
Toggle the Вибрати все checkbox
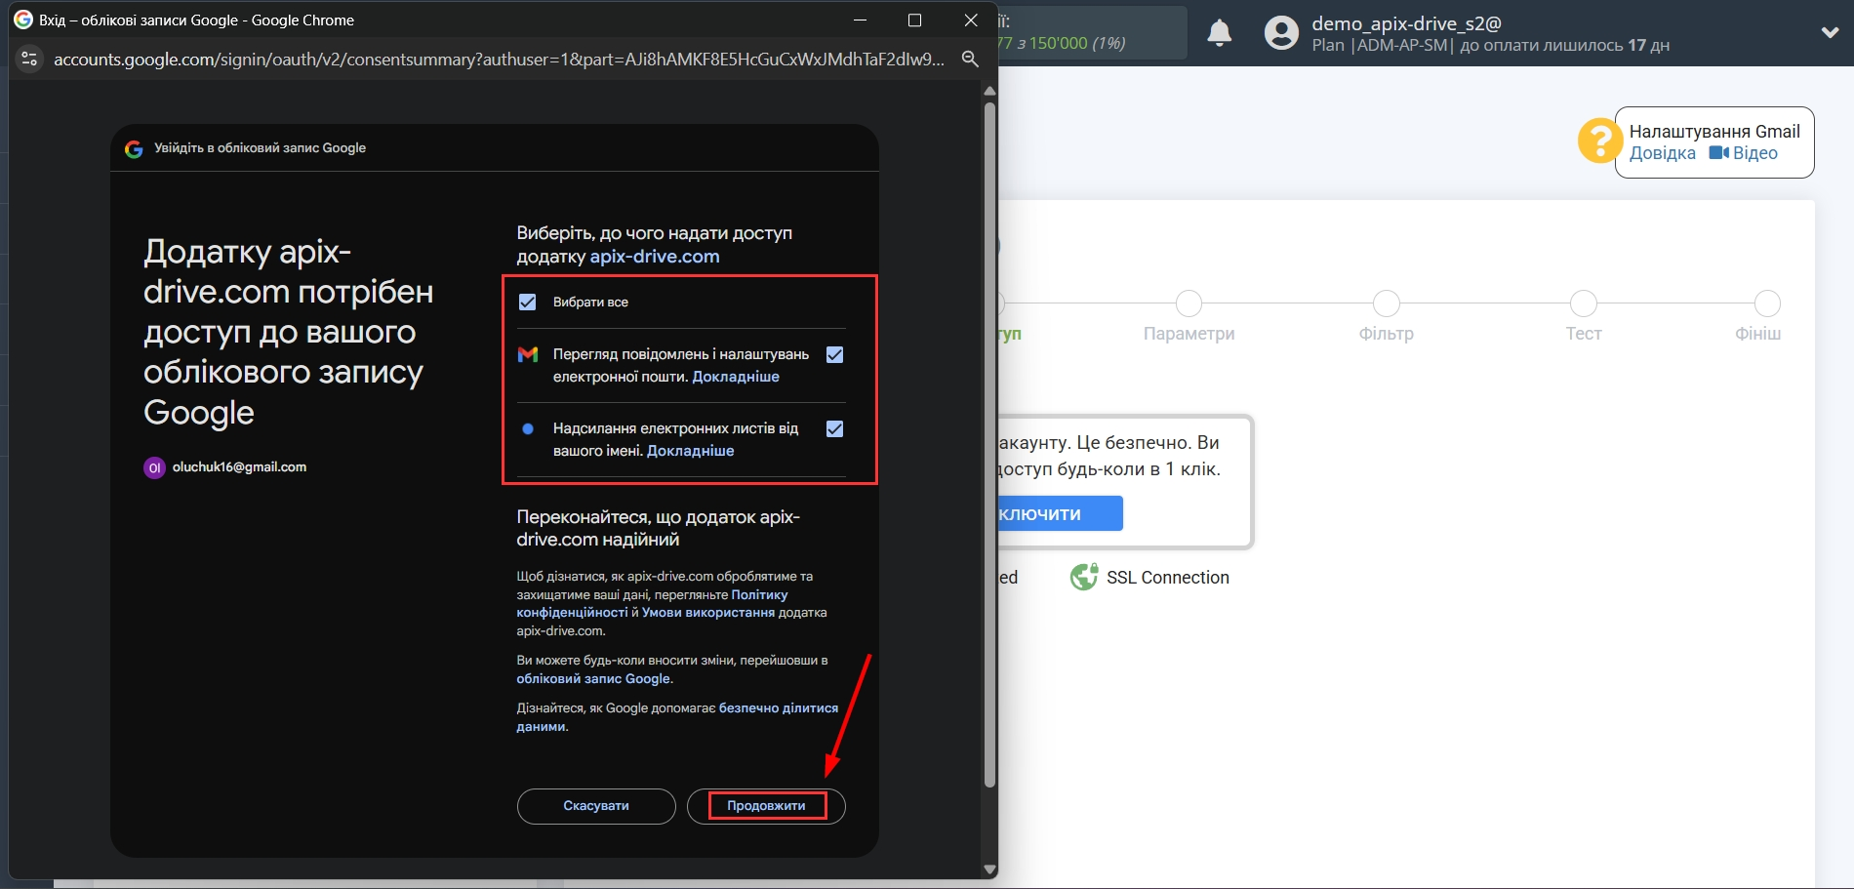(x=528, y=303)
